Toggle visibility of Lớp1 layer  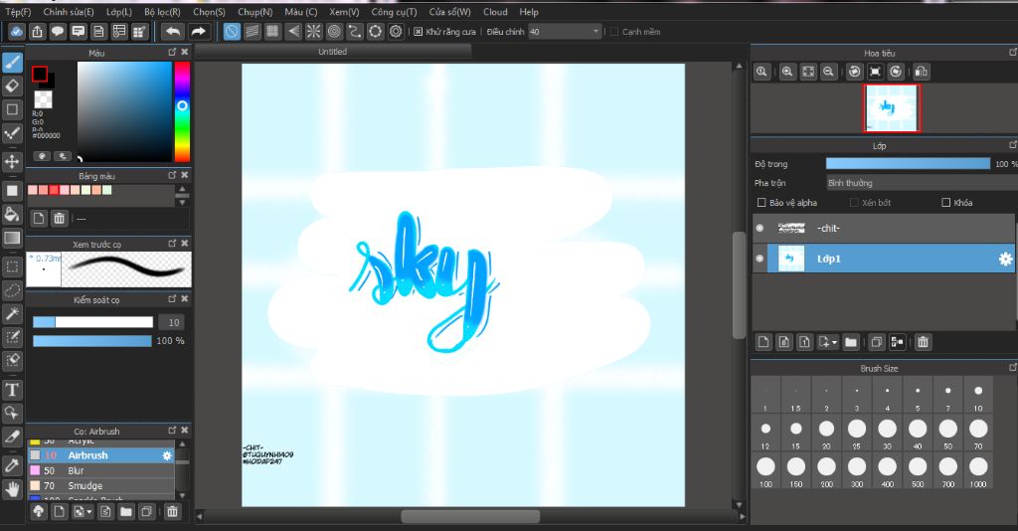pos(760,259)
